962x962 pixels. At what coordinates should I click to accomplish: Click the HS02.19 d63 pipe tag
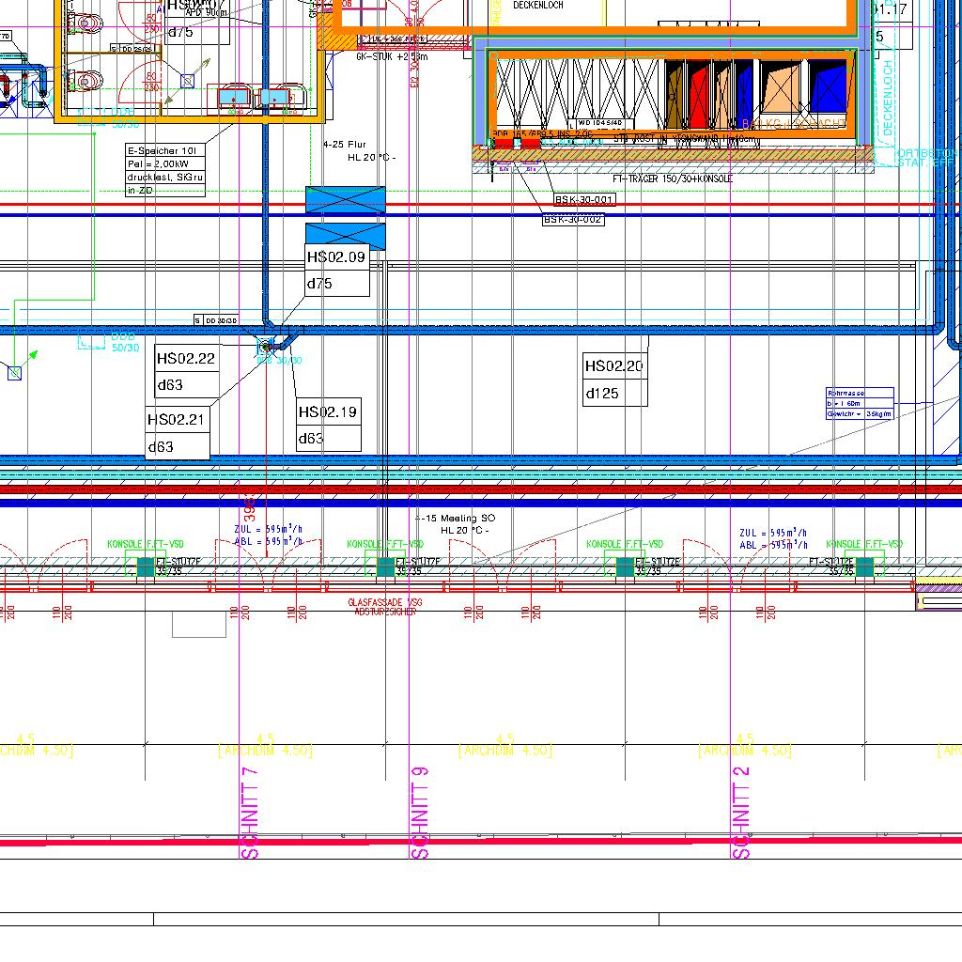click(329, 425)
